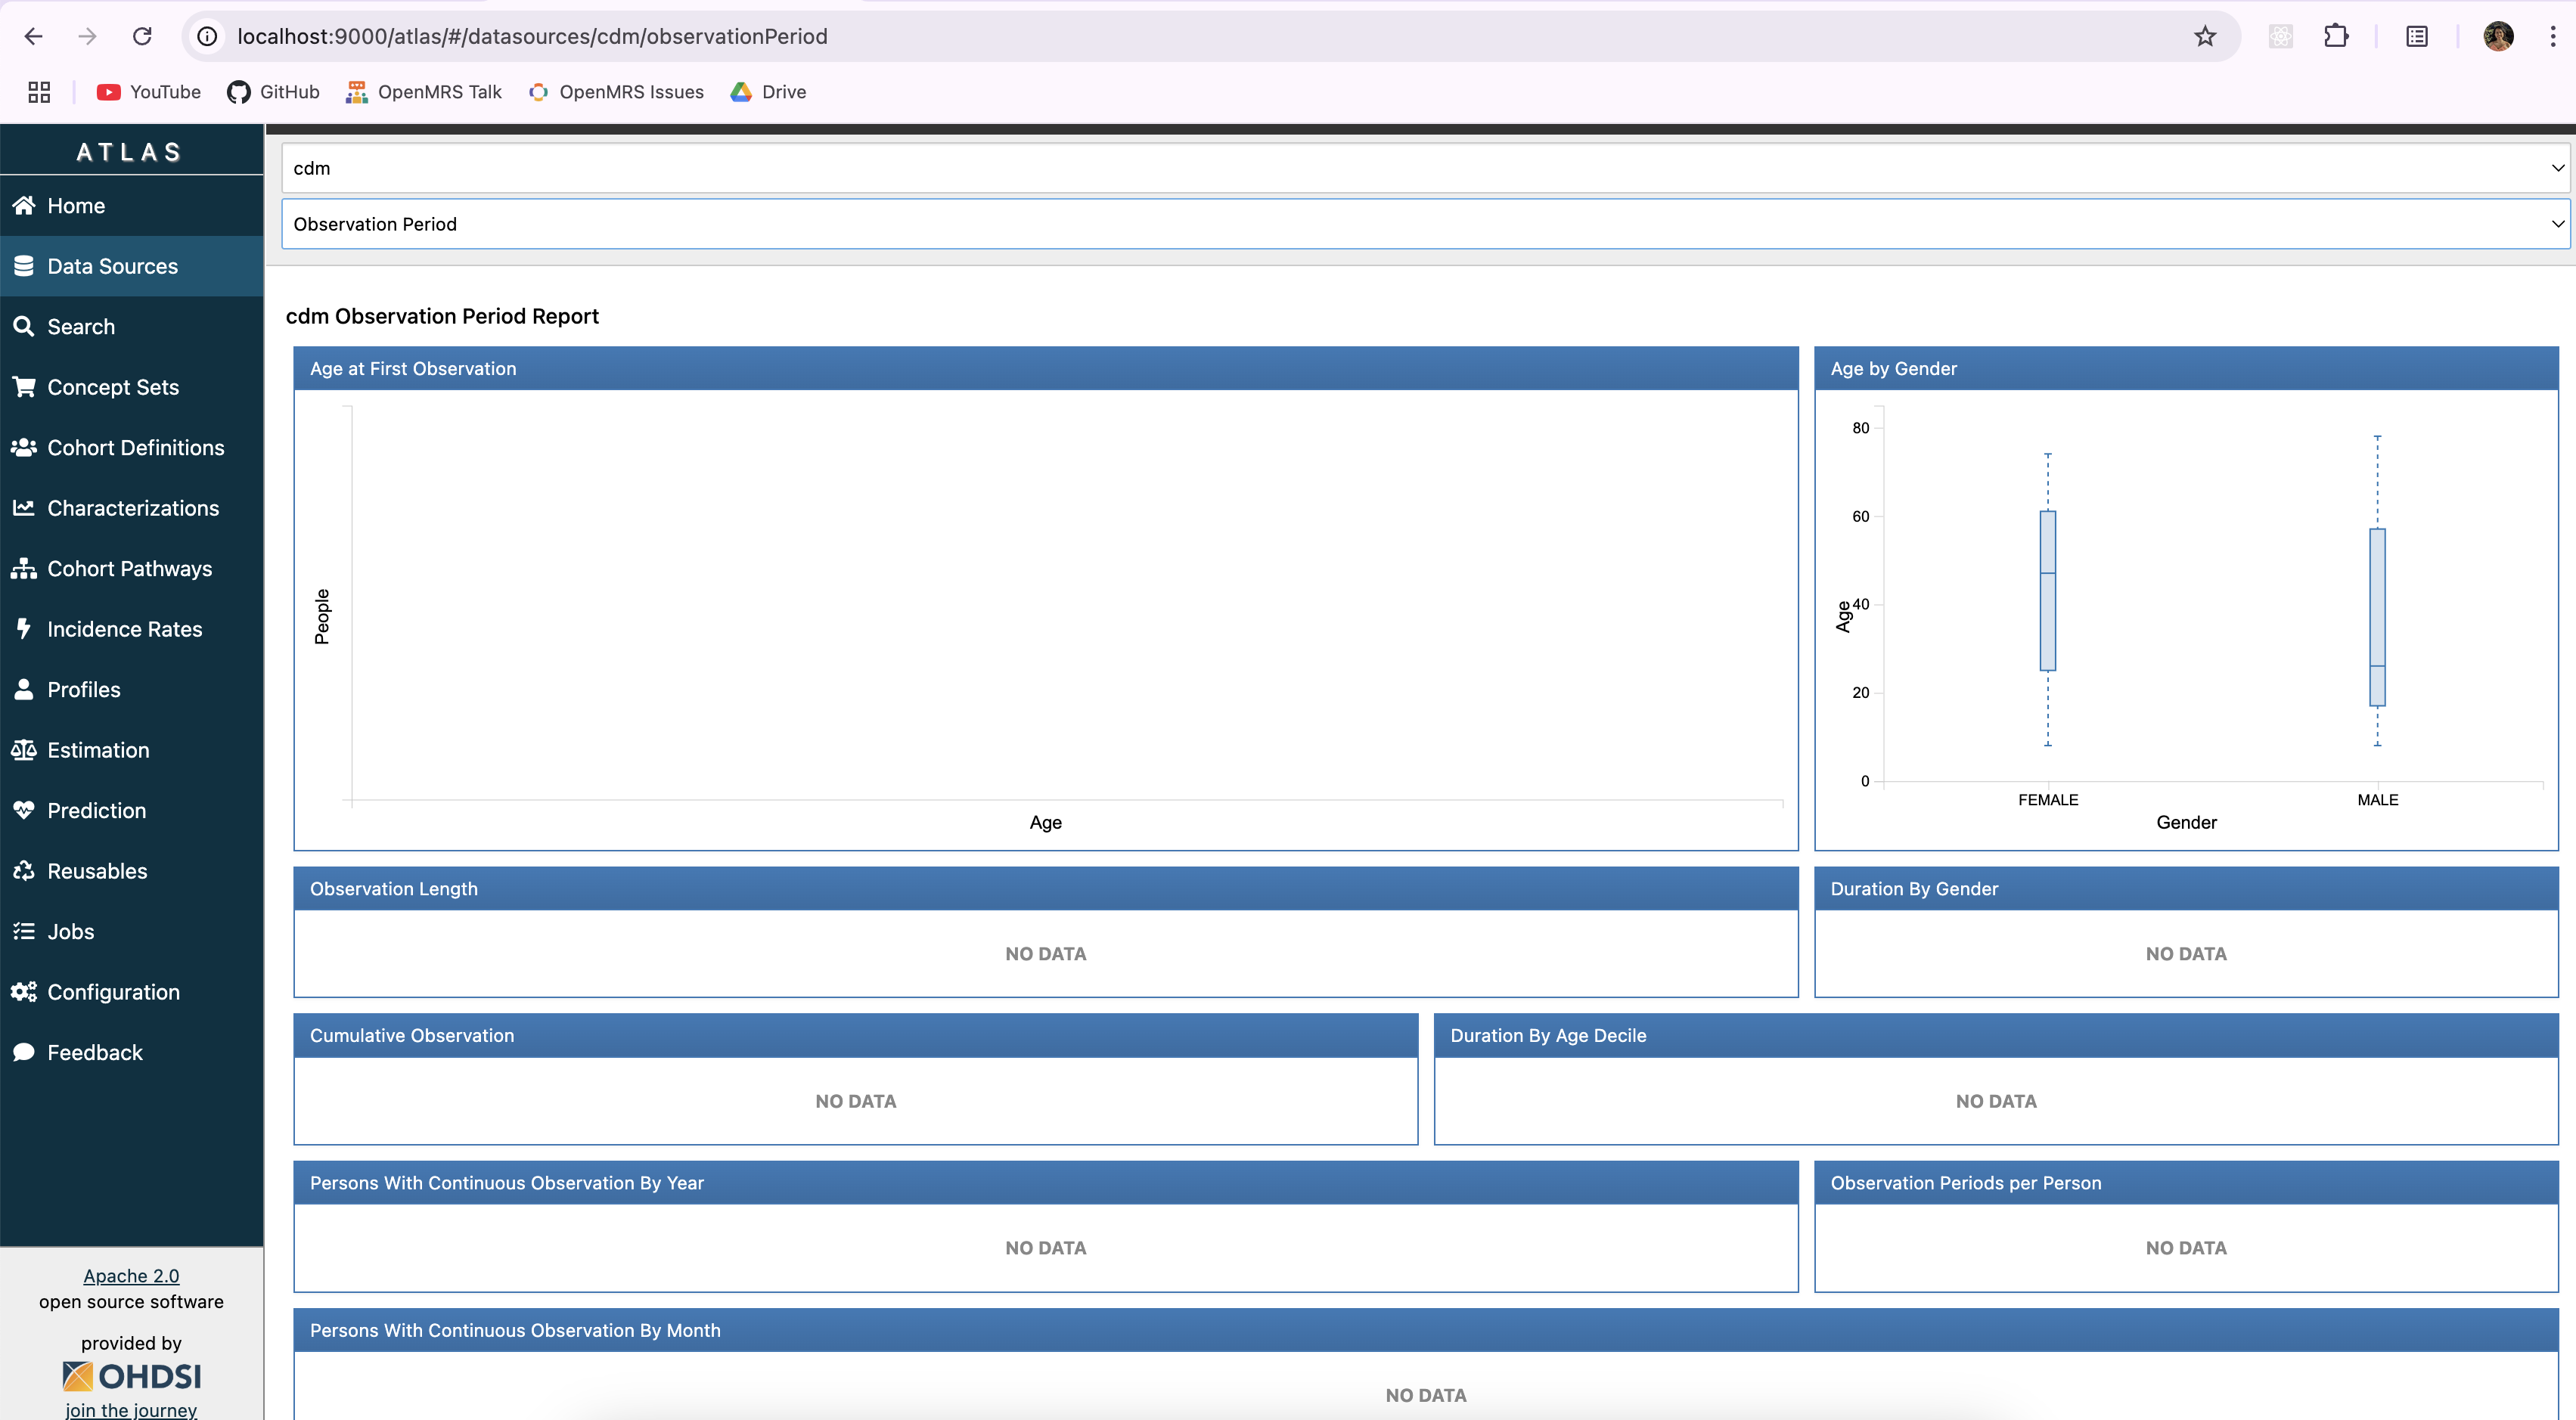
Task: Click the Observation Periods per Person header
Action: tap(2186, 1182)
